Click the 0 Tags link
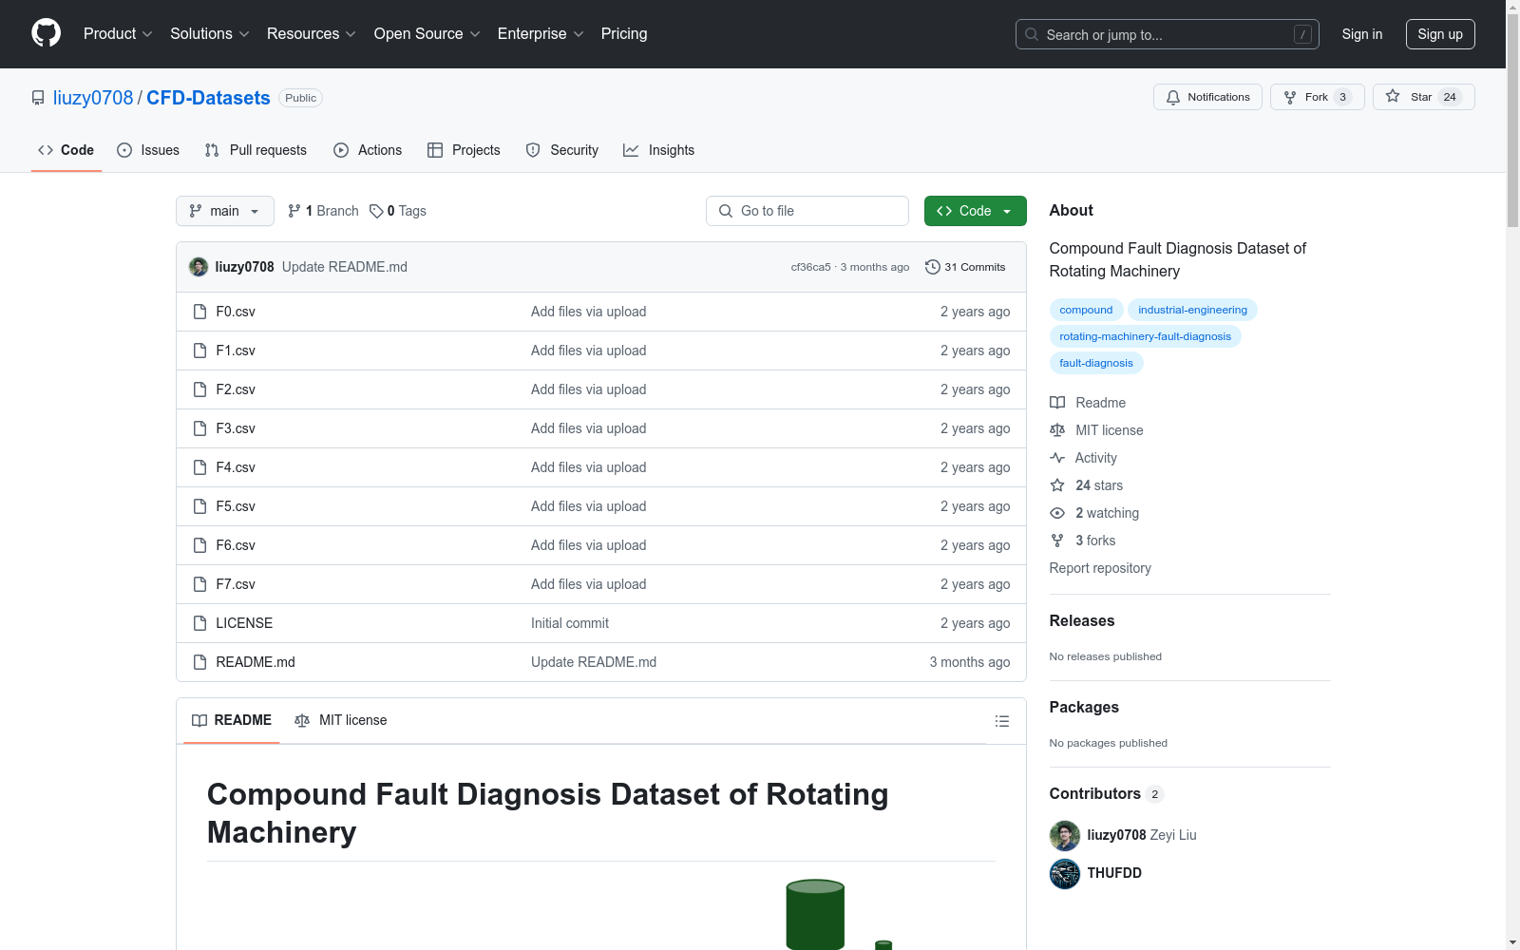 pyautogui.click(x=398, y=211)
